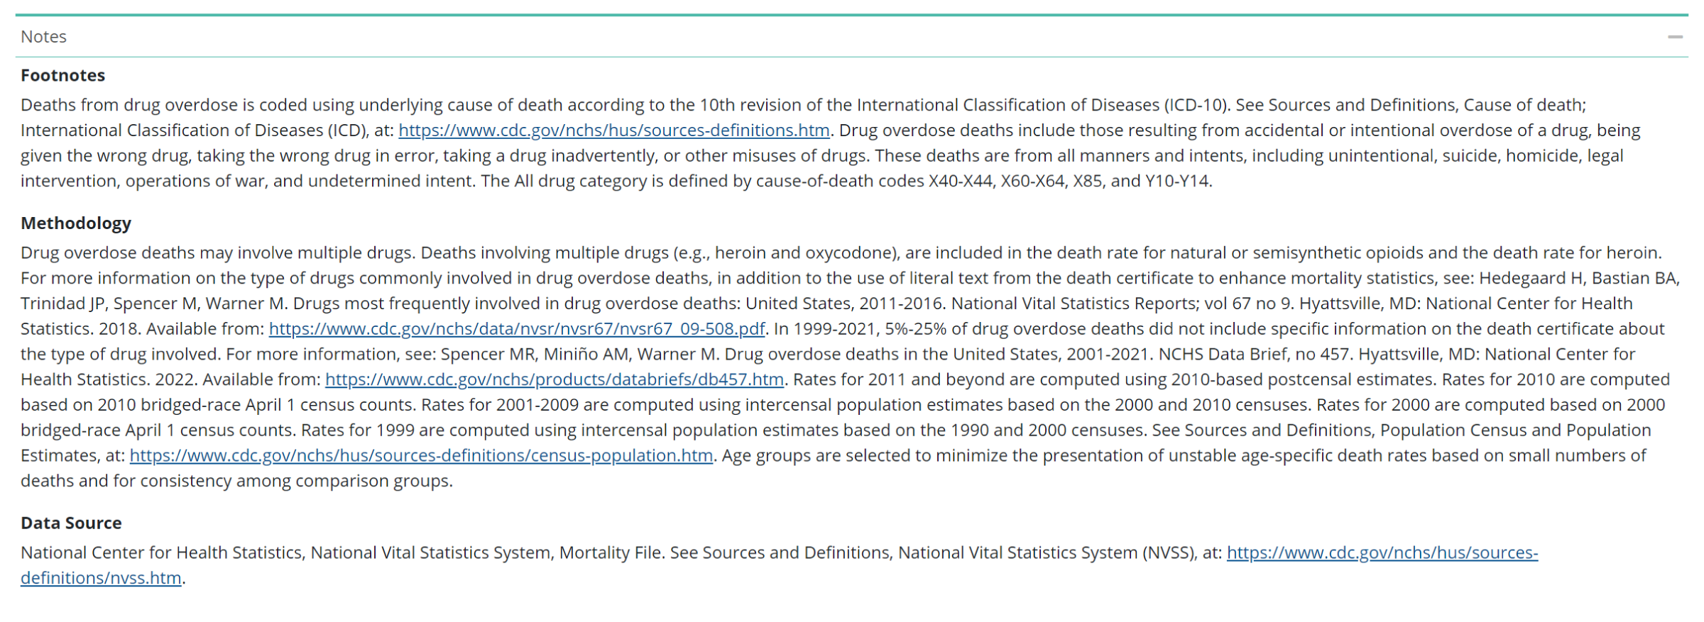Click the Footnotes heading
This screenshot has width=1704, height=622.
tap(62, 75)
